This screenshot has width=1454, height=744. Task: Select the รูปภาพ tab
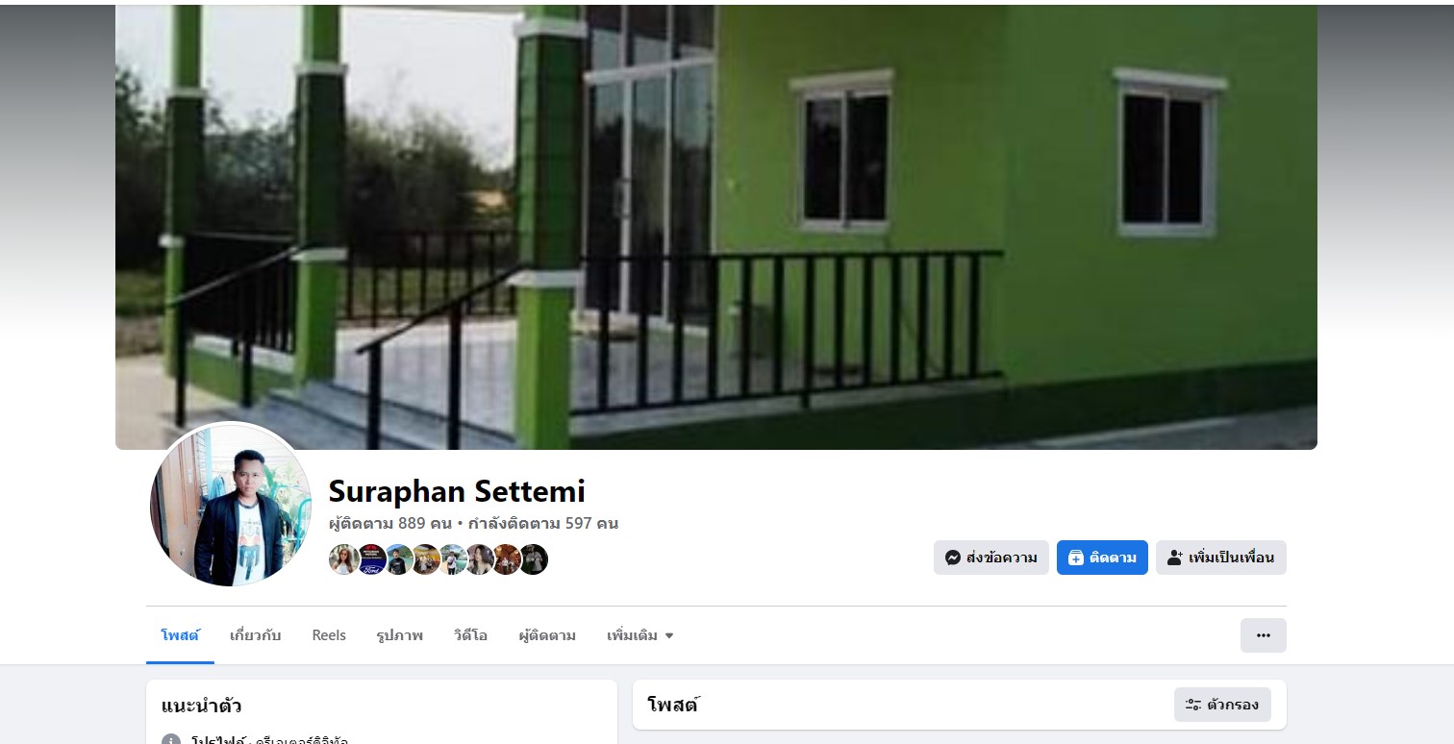[400, 635]
